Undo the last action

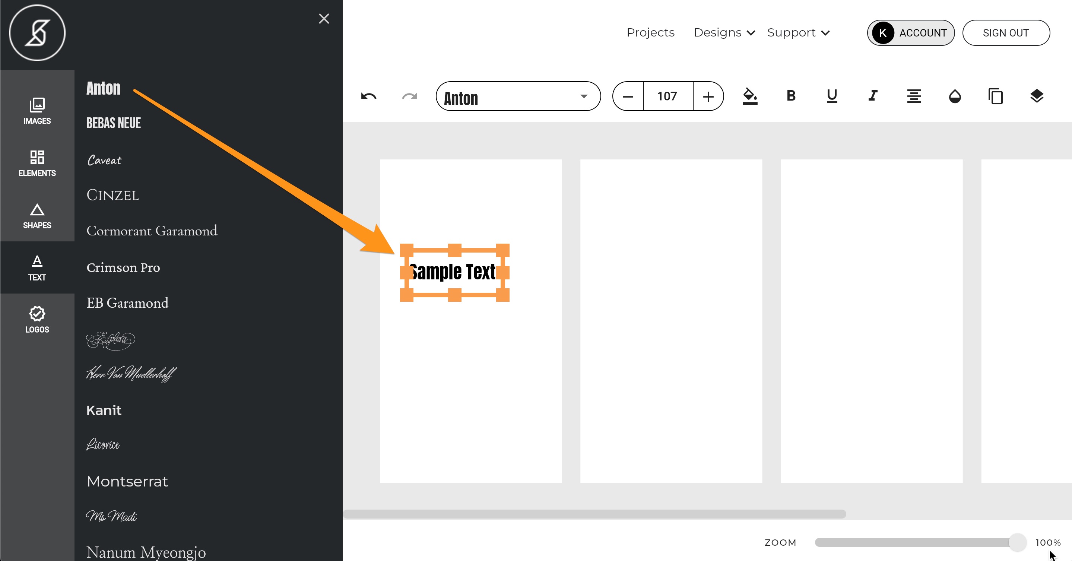tap(369, 96)
